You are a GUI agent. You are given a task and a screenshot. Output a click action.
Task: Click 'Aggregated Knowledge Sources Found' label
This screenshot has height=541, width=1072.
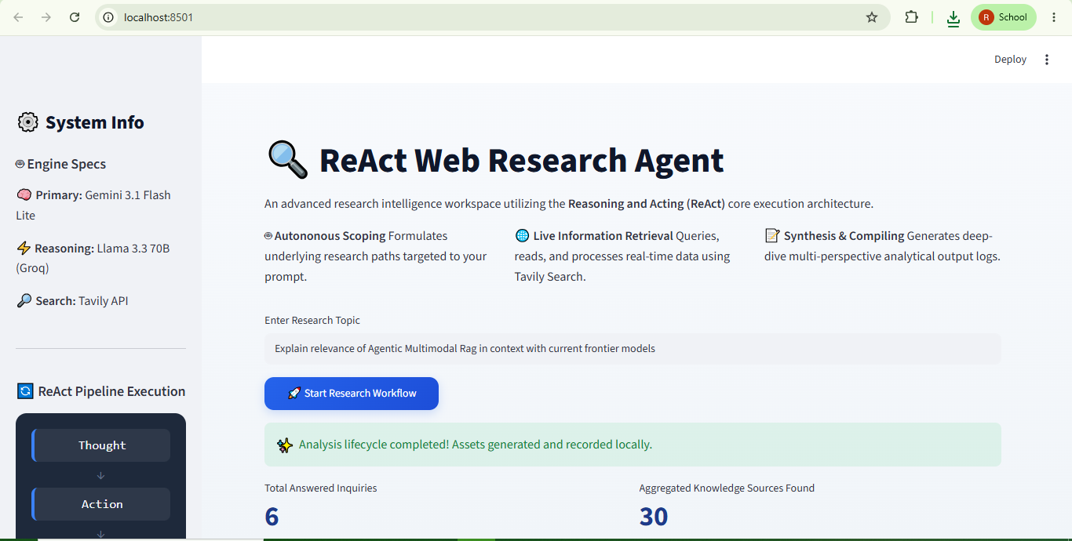(727, 488)
